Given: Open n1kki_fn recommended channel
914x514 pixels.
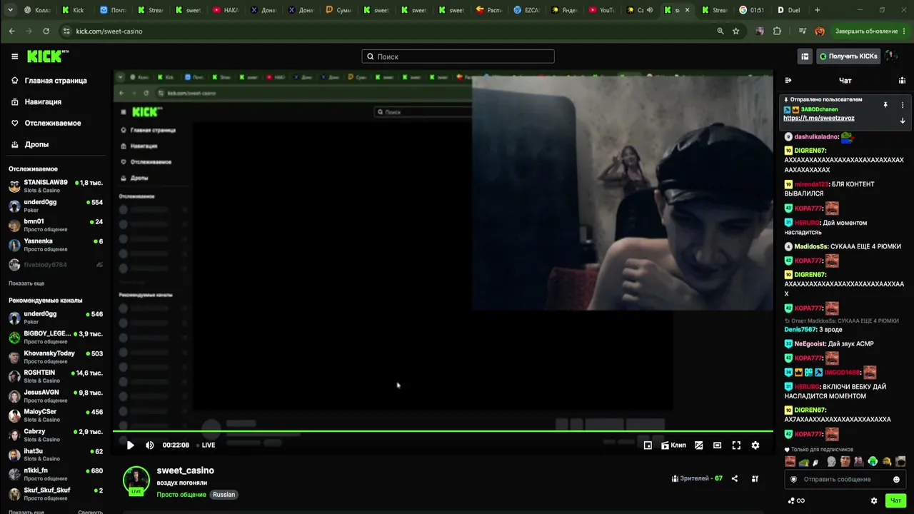Looking at the screenshot, I should point(56,475).
